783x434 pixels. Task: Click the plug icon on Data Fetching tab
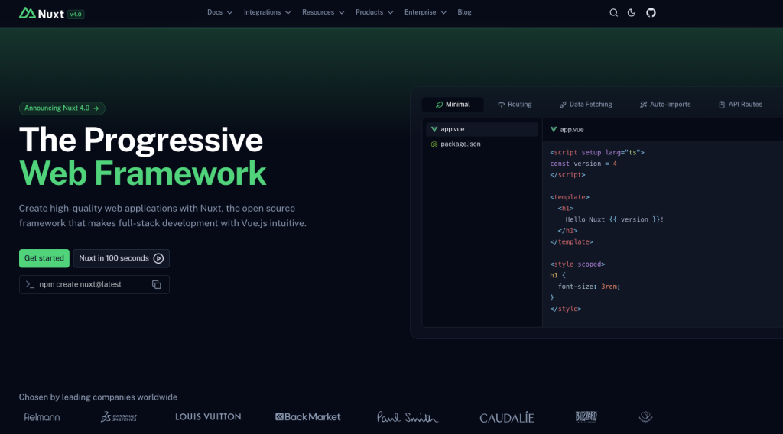(563, 105)
